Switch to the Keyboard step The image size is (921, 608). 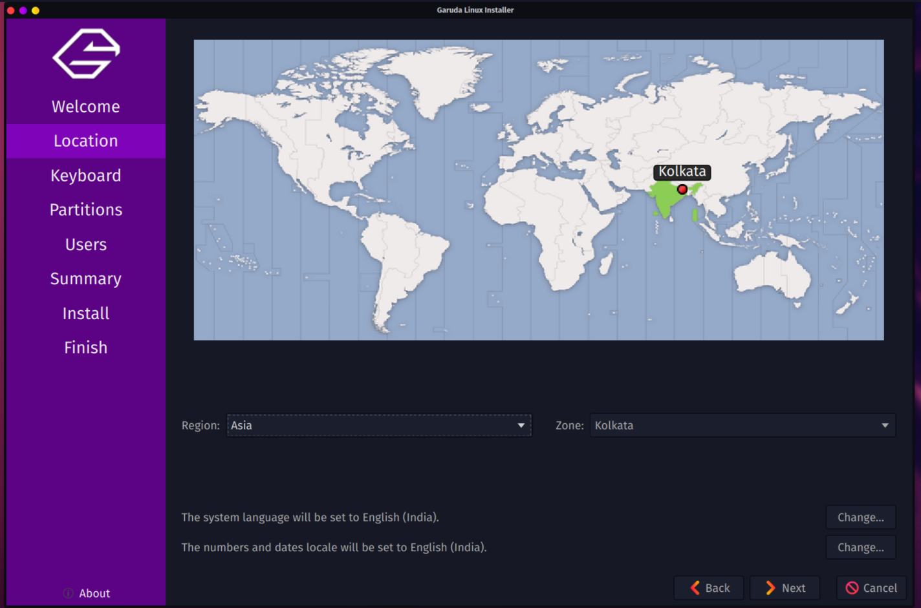click(85, 175)
